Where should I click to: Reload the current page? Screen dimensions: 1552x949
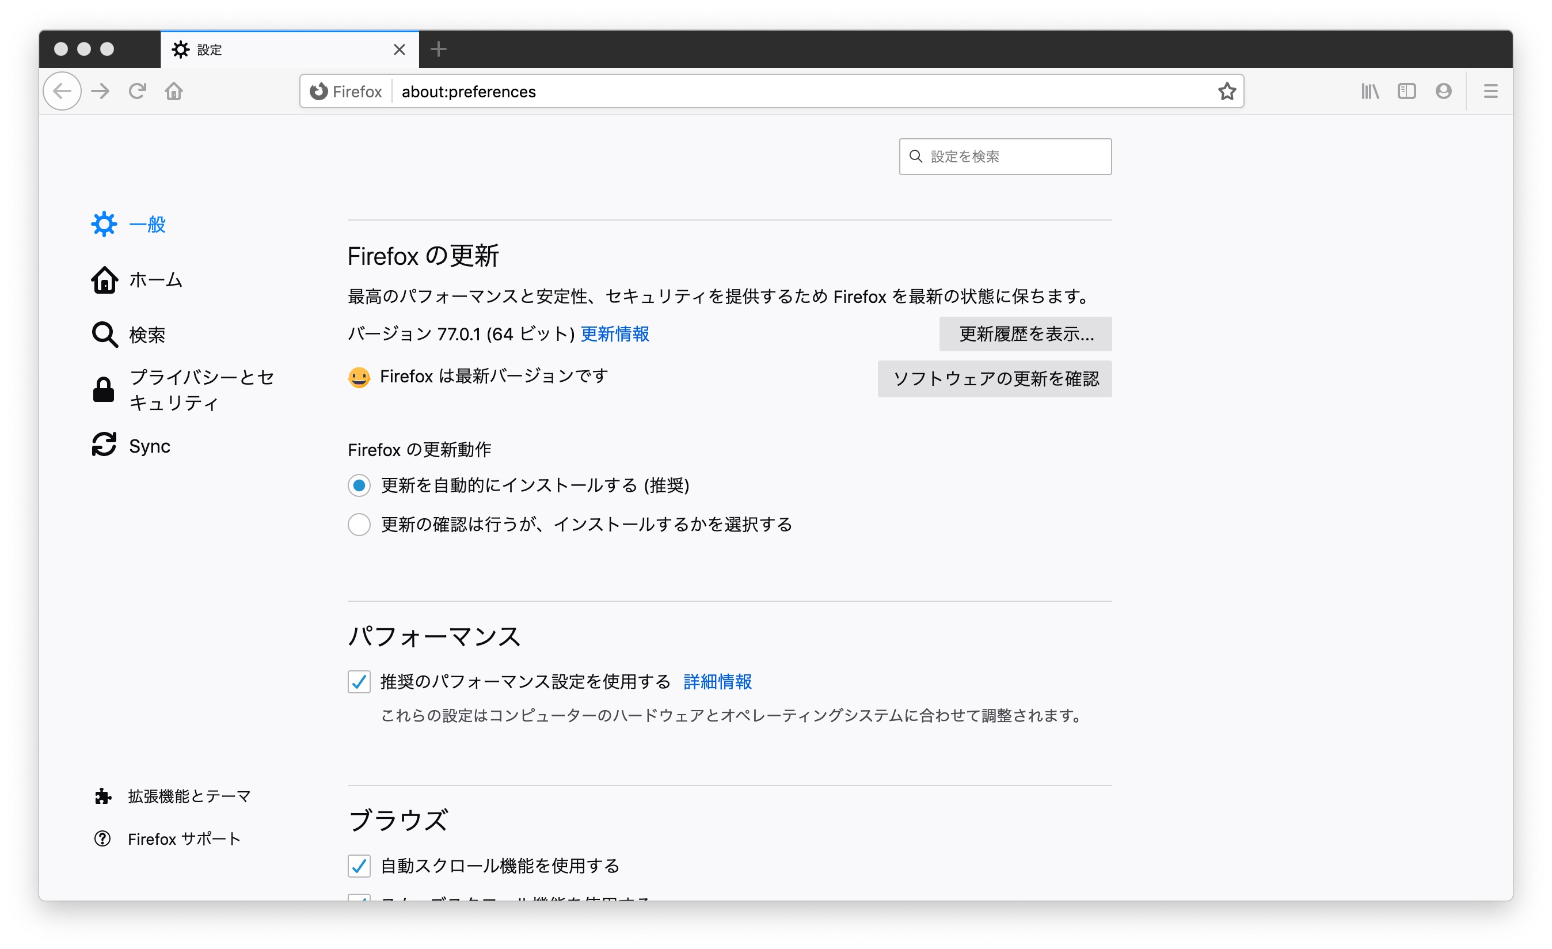(138, 92)
